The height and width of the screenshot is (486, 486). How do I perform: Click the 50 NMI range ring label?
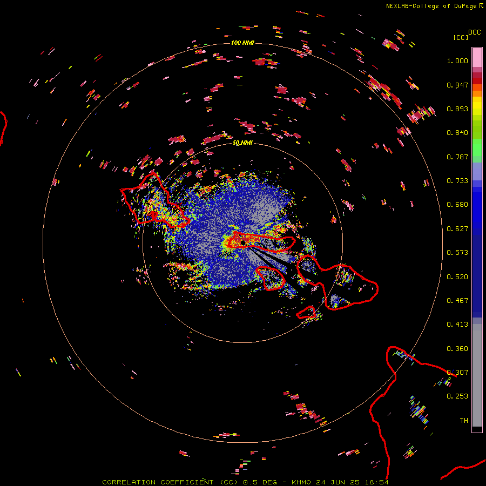[242, 143]
